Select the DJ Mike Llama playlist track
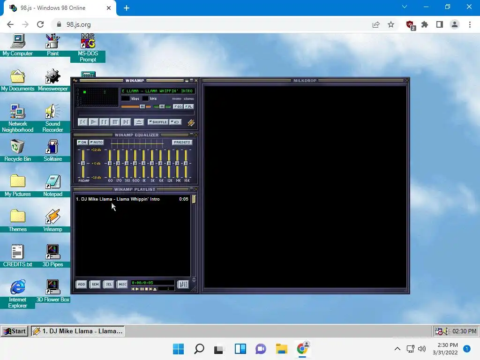The width and height of the screenshot is (480, 360). [132, 199]
